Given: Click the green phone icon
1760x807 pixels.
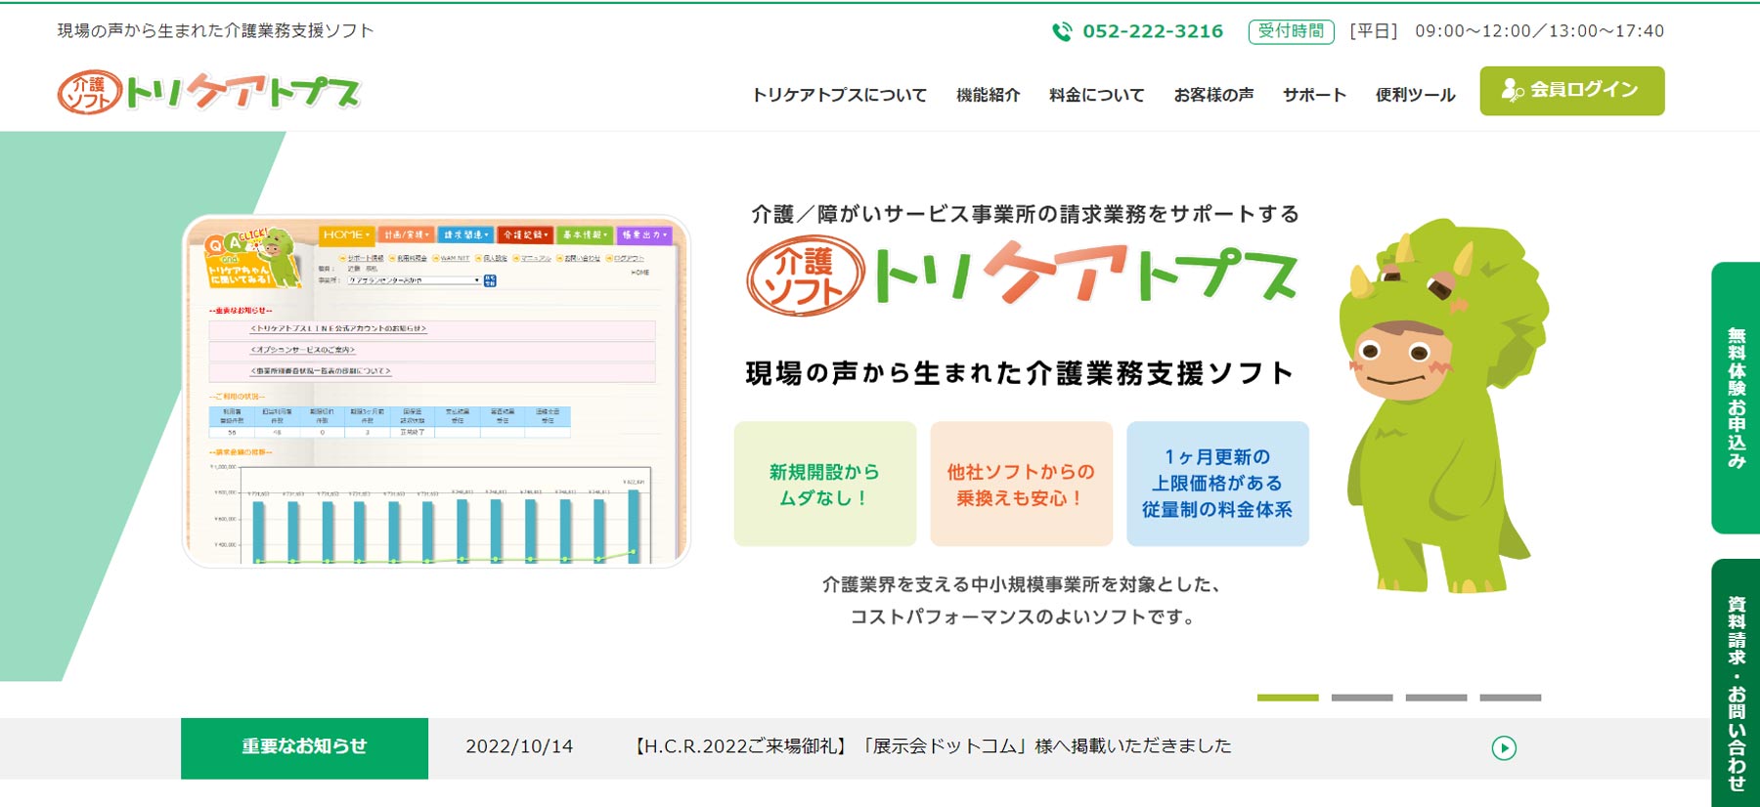Looking at the screenshot, I should [1062, 31].
